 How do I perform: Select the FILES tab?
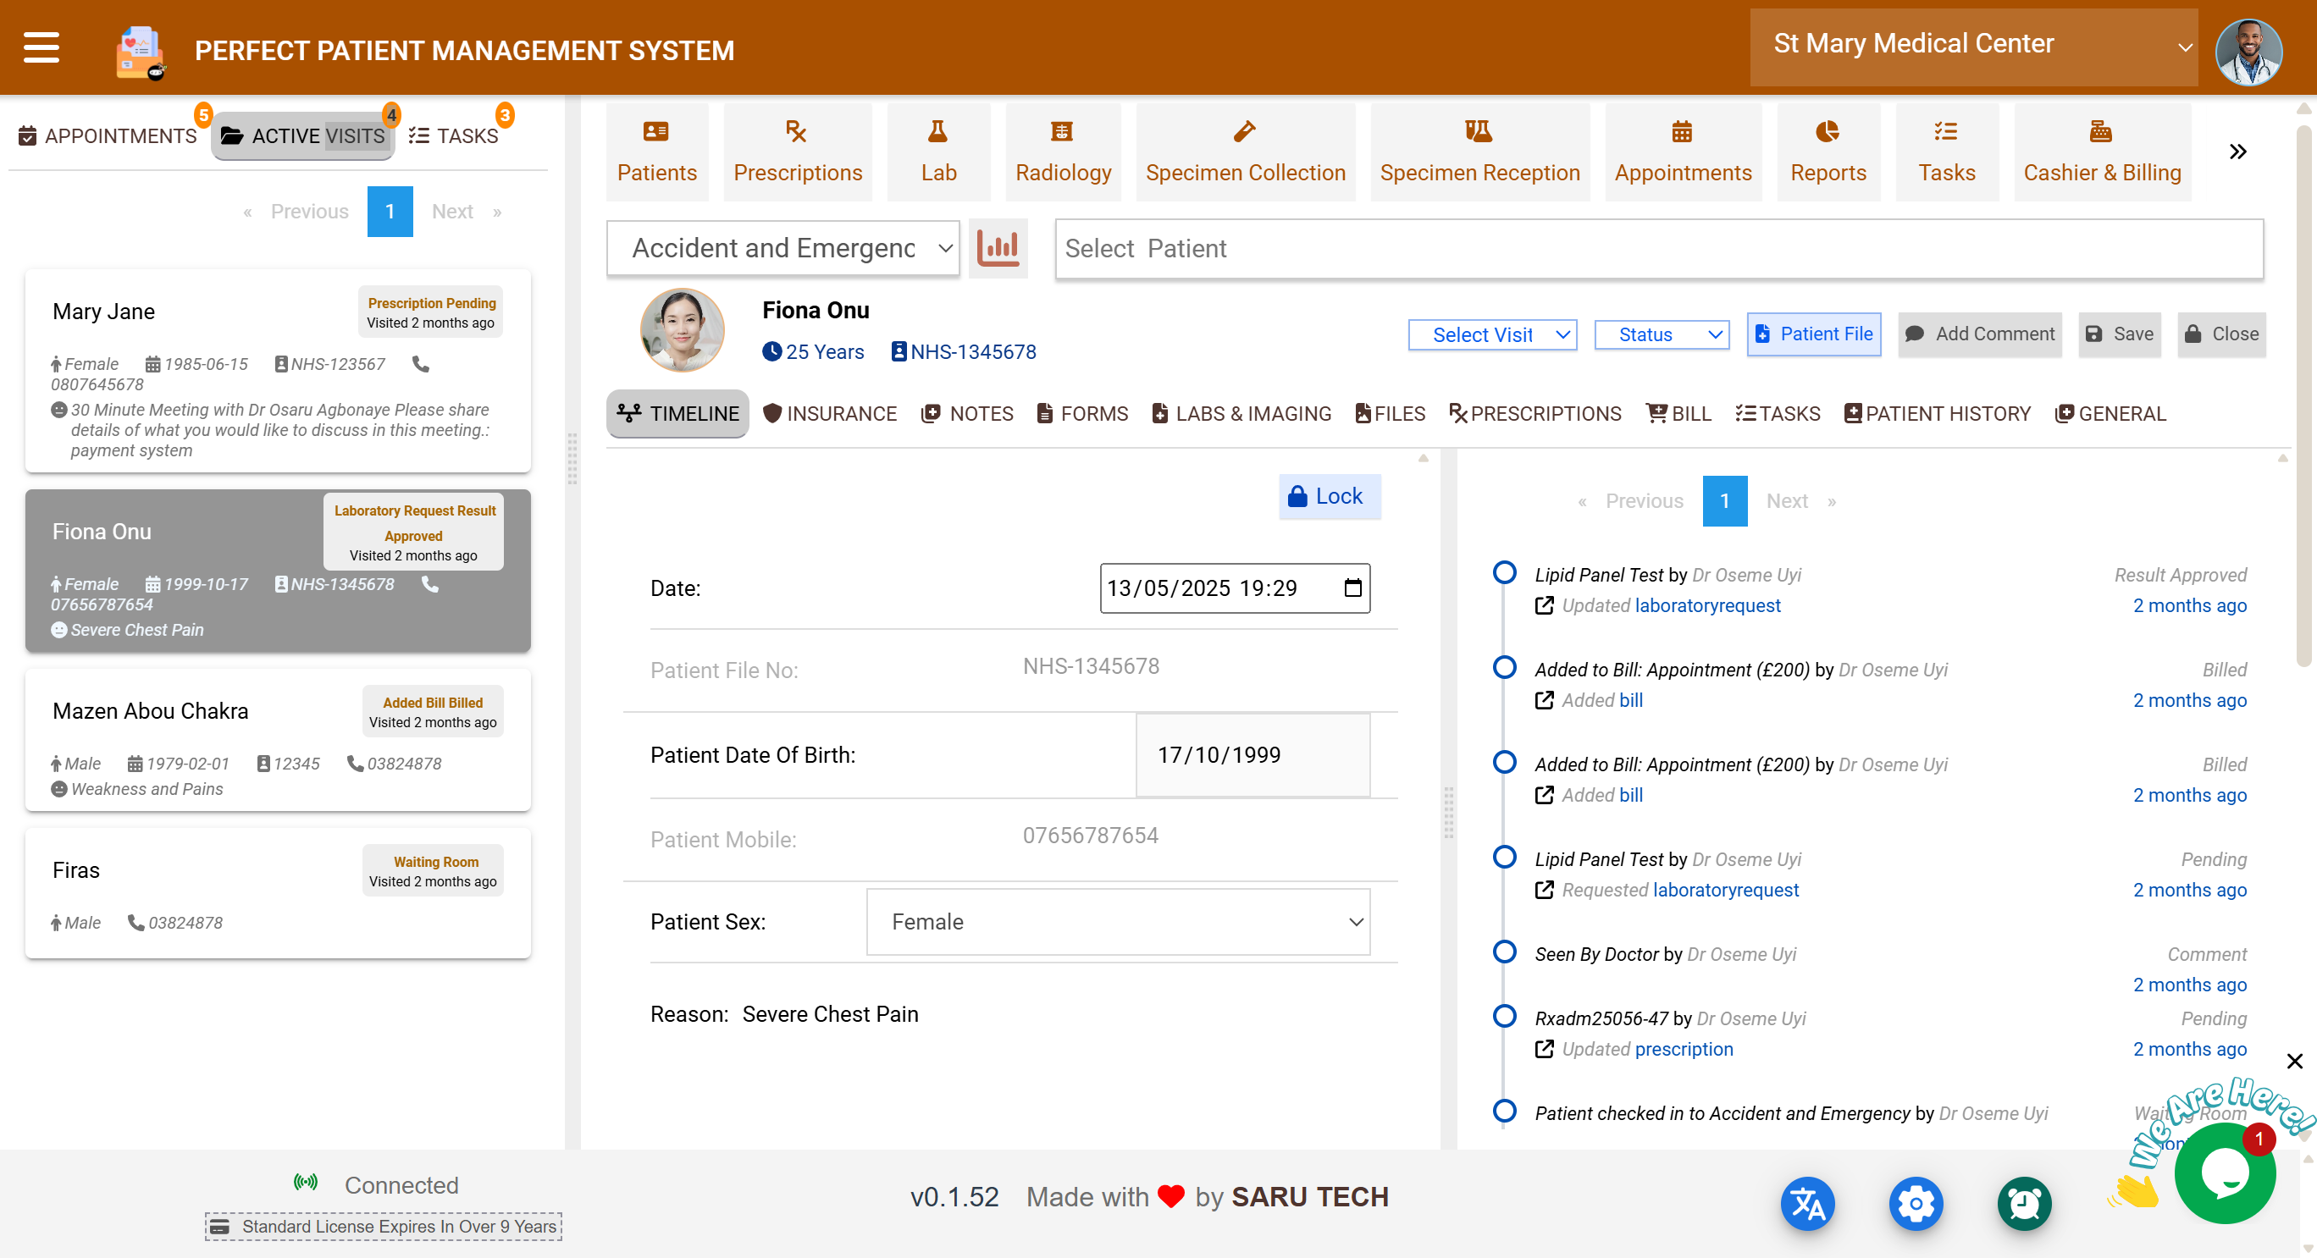coord(1390,414)
